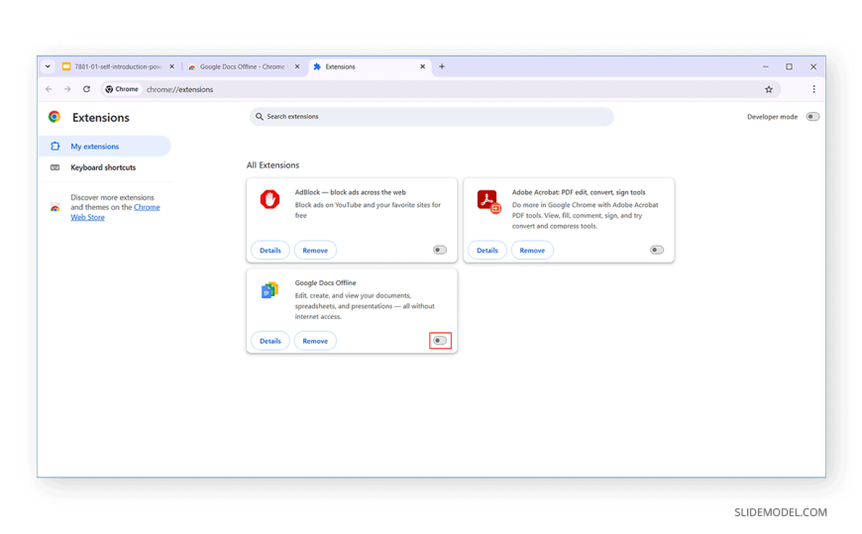
Task: Enable the Google Docs Offline toggle
Action: [x=439, y=341]
